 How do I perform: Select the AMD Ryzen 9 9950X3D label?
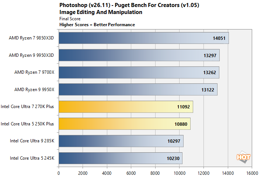(31, 55)
